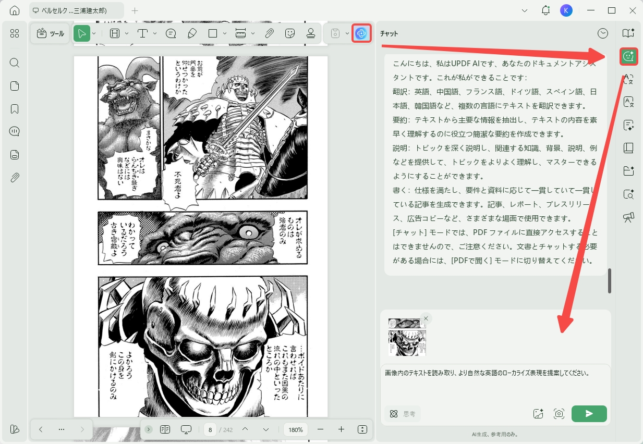Select the pointer selection tool
The height and width of the screenshot is (444, 643).
[81, 33]
